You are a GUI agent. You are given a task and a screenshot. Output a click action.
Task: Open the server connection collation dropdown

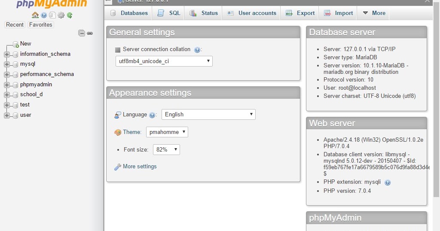click(164, 61)
